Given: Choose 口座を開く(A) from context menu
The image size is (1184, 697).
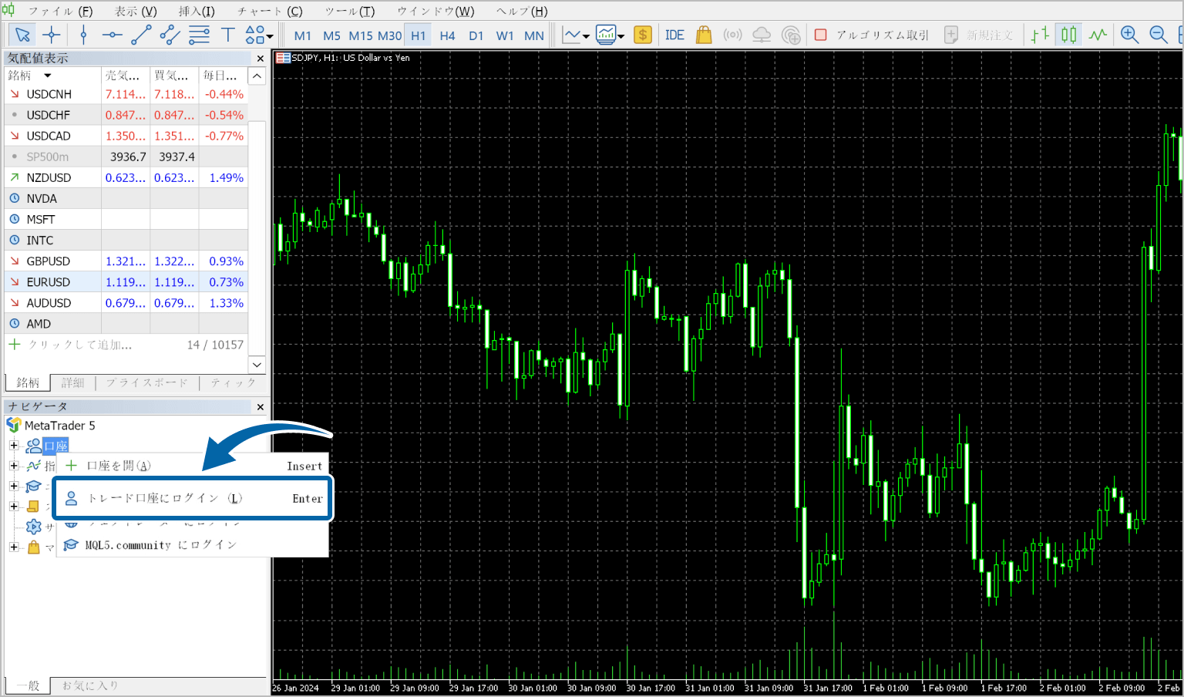Looking at the screenshot, I should coord(193,466).
